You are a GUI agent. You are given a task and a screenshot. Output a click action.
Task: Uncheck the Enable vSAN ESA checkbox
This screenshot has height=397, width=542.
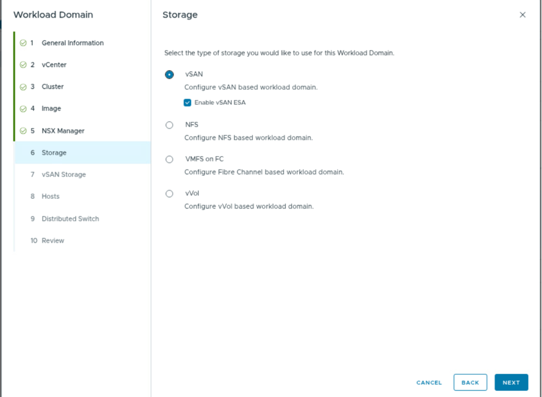coord(188,102)
